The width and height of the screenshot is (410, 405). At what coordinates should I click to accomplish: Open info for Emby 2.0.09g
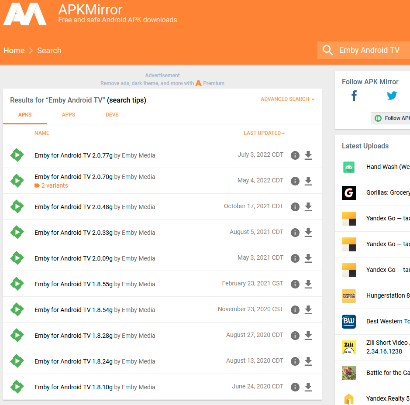click(x=295, y=258)
